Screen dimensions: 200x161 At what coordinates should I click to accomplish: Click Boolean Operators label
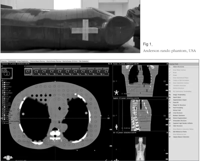pos(179,115)
